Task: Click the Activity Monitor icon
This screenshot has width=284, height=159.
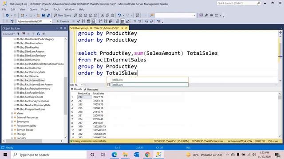Action: coord(137,15)
